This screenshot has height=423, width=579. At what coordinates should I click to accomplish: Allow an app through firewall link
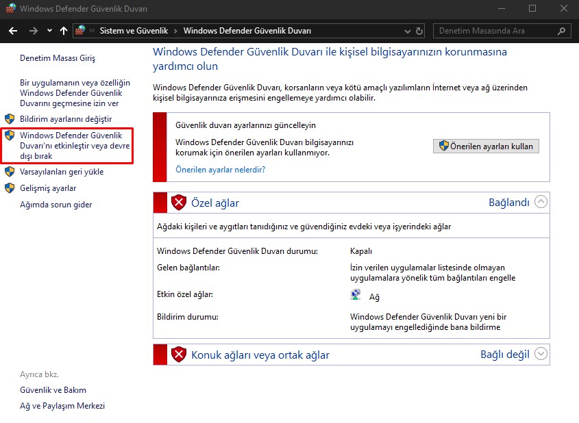tap(75, 93)
